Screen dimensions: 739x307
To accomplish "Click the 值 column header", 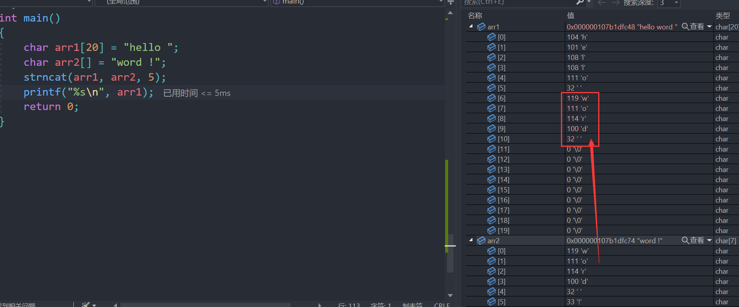I will pyautogui.click(x=571, y=16).
